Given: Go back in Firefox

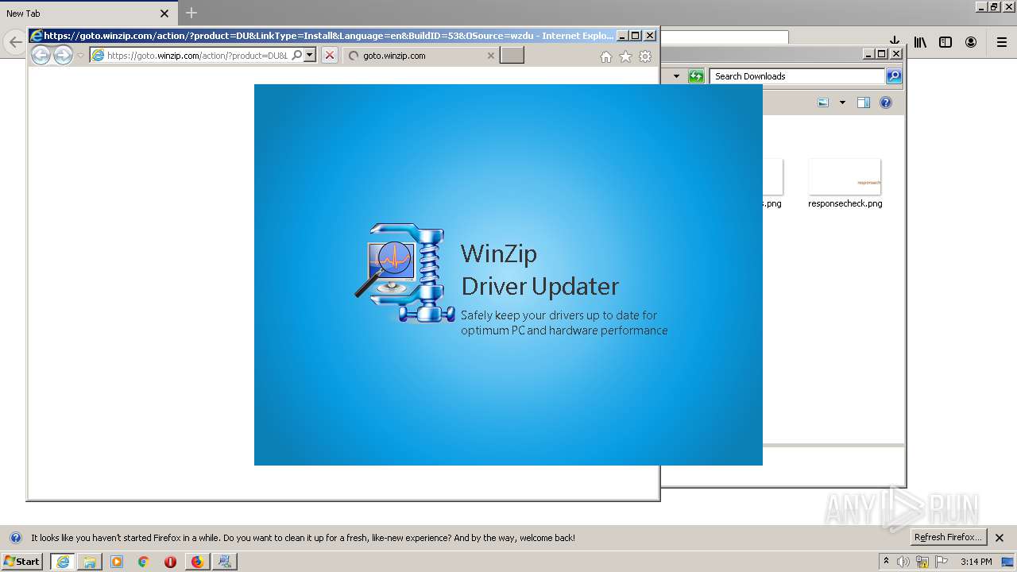Looking at the screenshot, I should click(14, 42).
